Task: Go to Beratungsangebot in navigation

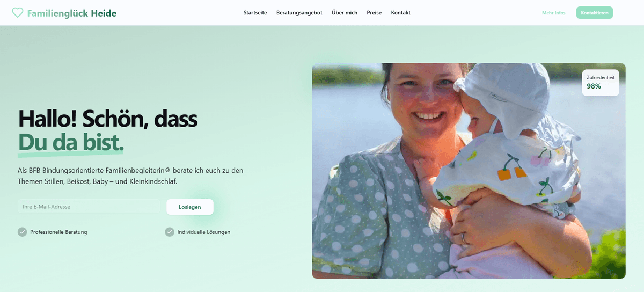Action: (299, 13)
